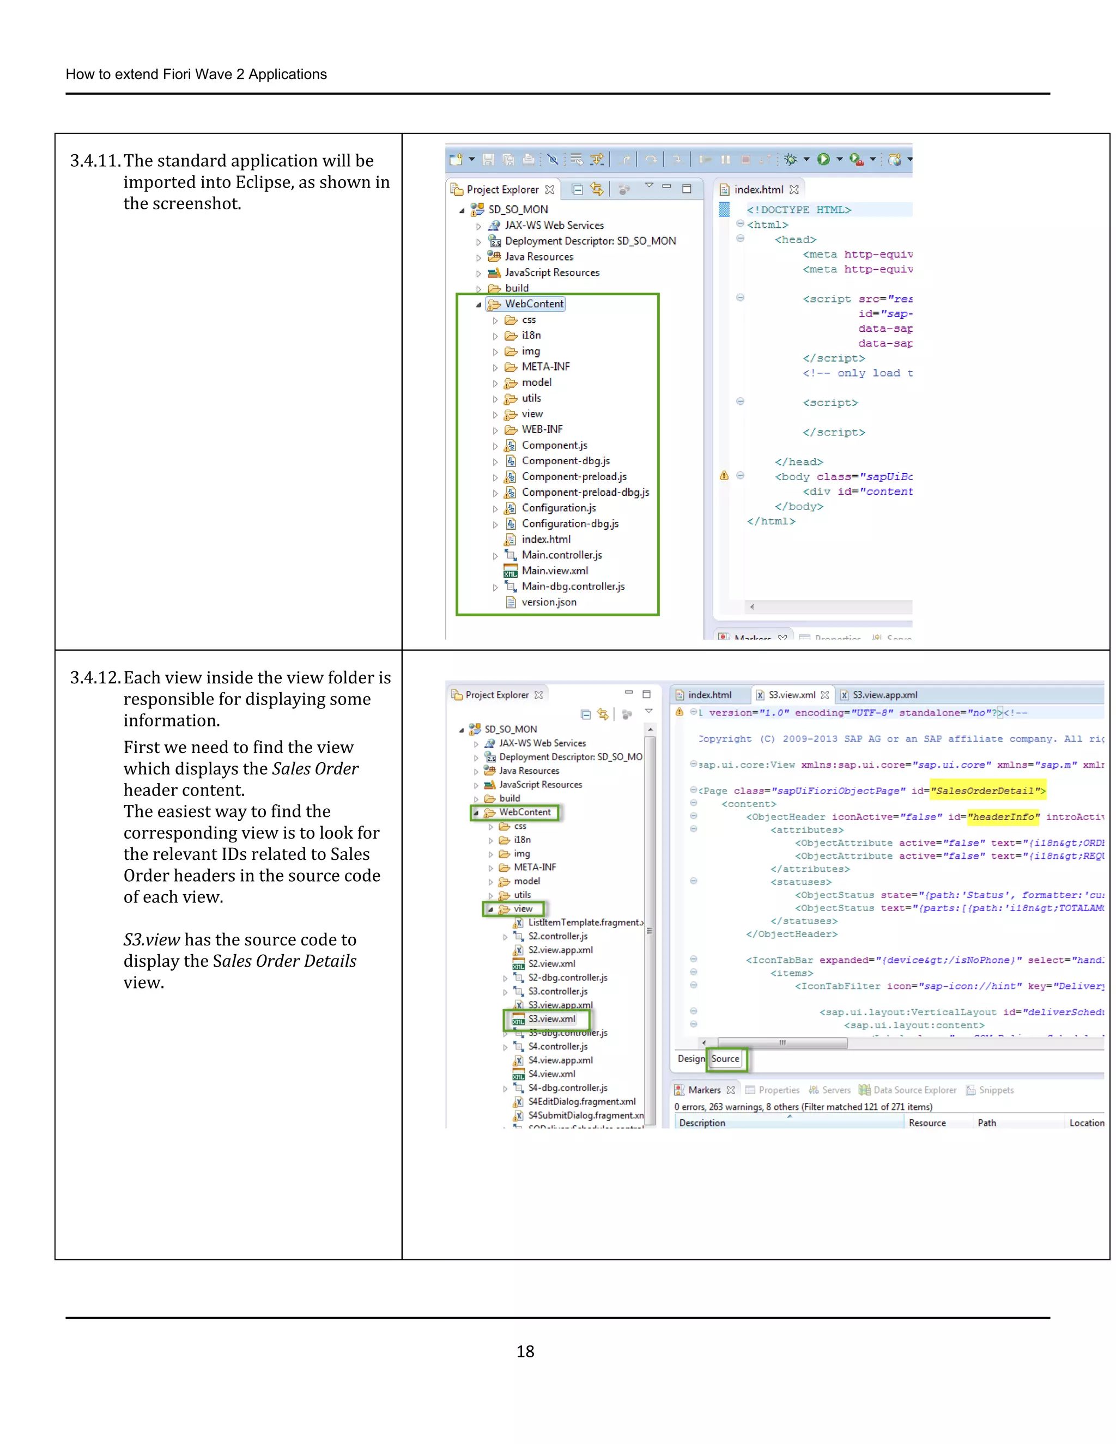The image size is (1116, 1444).
Task: Expand the css folder under WebContent
Action: click(495, 320)
